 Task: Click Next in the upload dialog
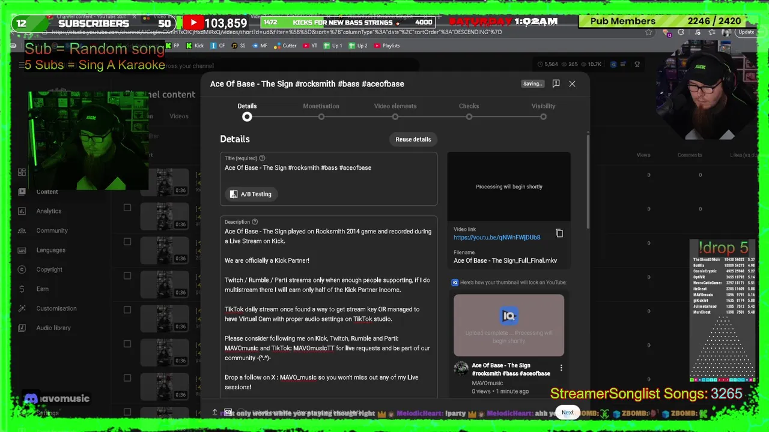[x=568, y=413]
